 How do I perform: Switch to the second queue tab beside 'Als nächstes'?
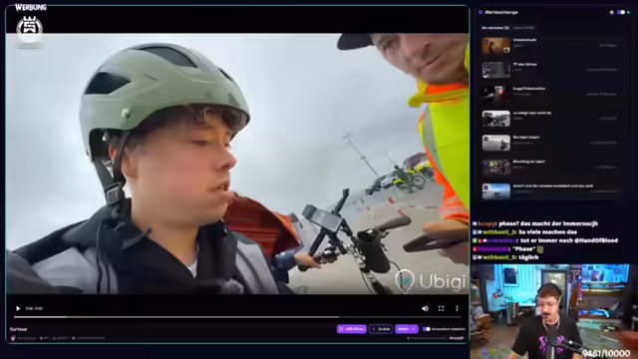523,28
